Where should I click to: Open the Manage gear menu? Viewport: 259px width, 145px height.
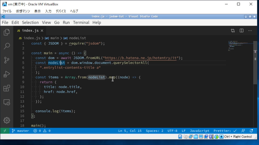click(6, 120)
